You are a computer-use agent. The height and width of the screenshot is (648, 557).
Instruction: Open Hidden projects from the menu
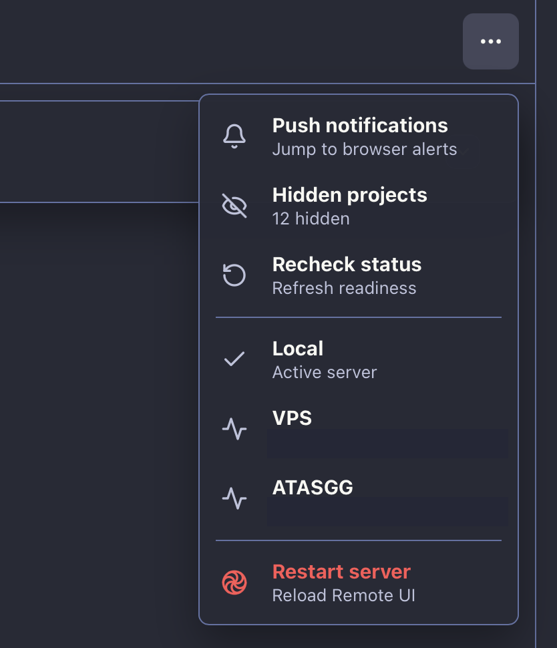click(x=358, y=206)
